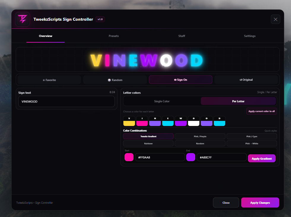Click the Quick styles label
291x217 pixels.
pyautogui.click(x=271, y=131)
